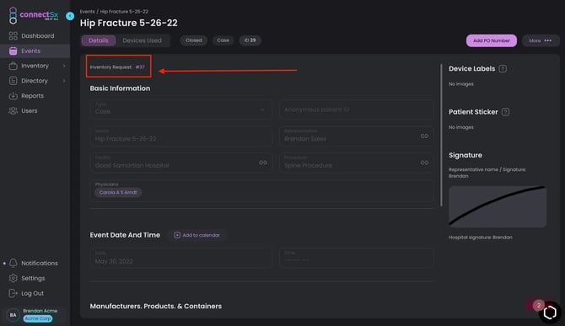This screenshot has width=565, height=326.
Task: Open the Device Labels help icon
Action: pyautogui.click(x=503, y=68)
